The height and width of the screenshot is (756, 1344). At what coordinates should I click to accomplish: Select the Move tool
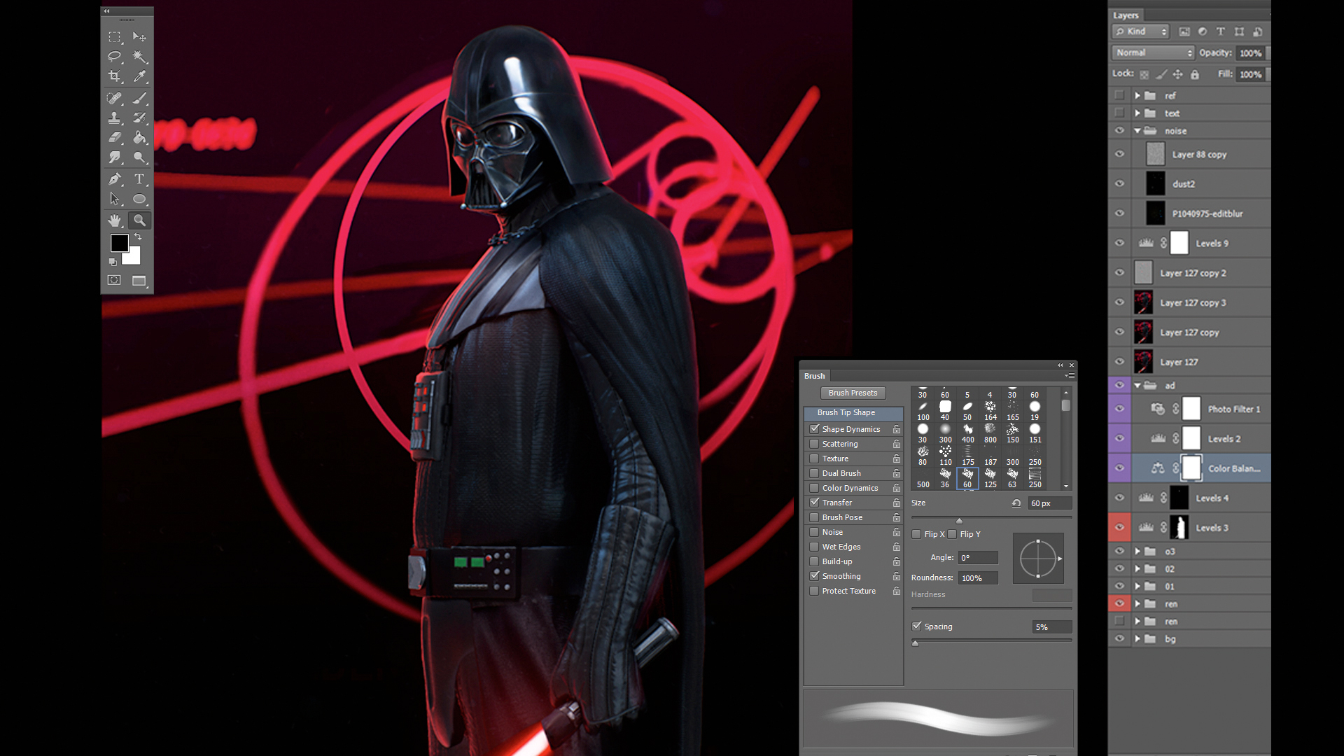pos(139,36)
